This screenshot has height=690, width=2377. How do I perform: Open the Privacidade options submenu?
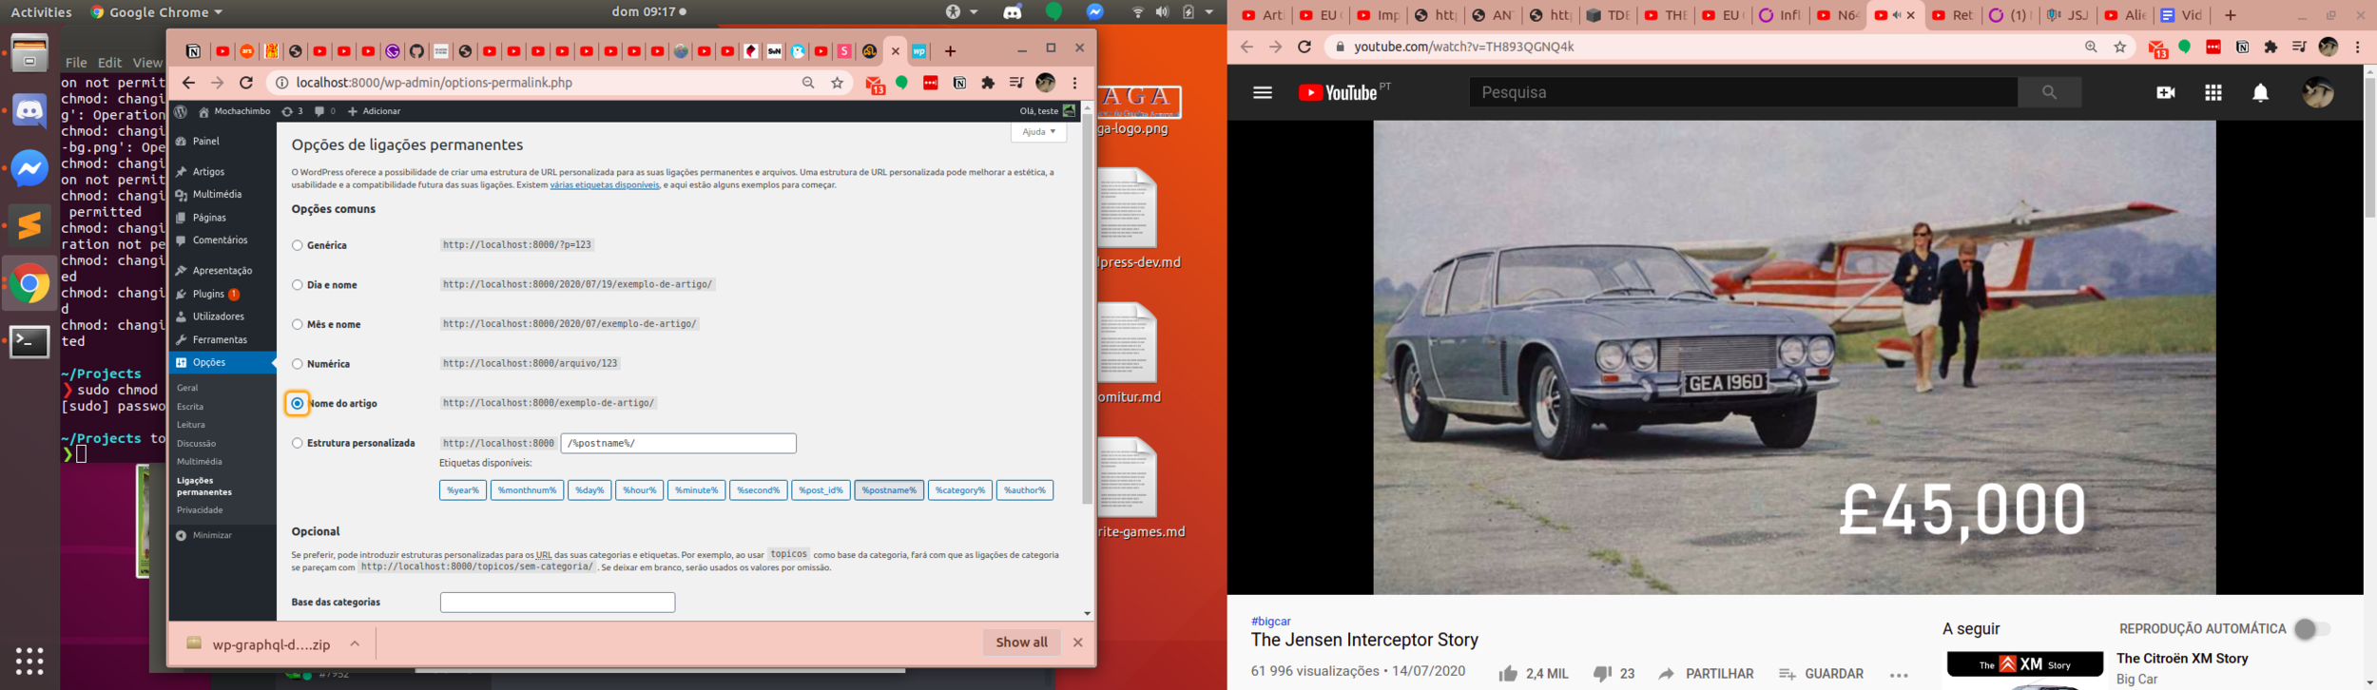click(200, 510)
